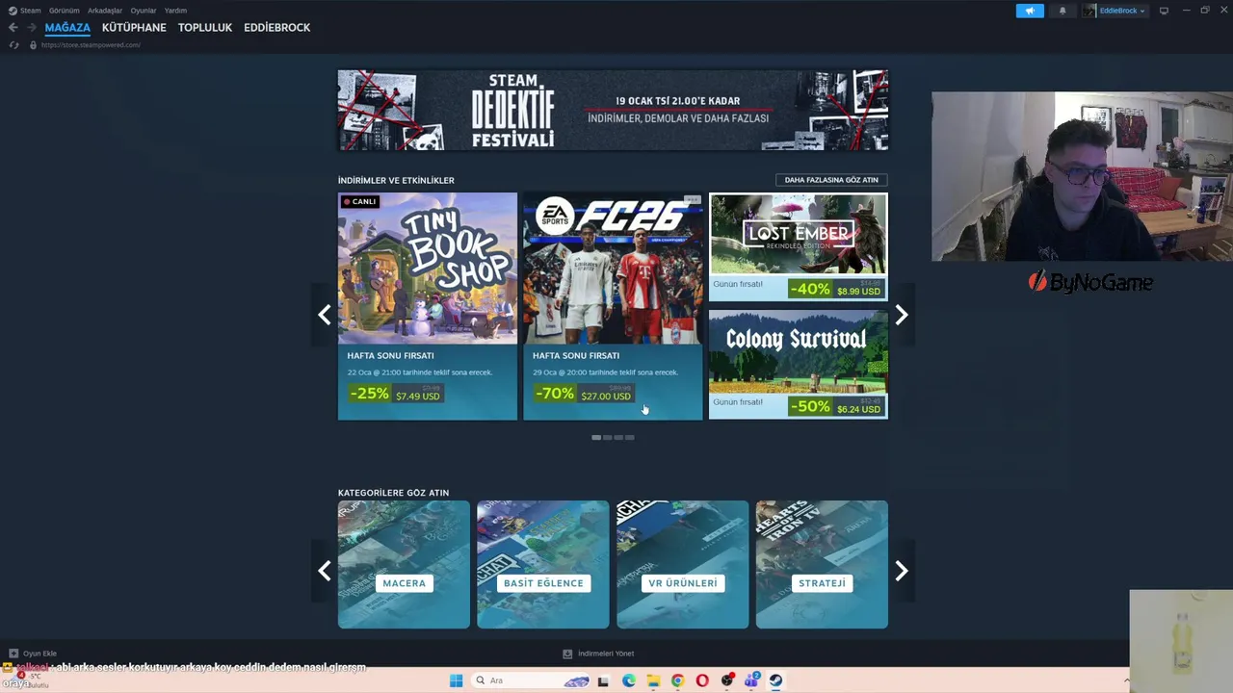Viewport: 1233px width, 693px height.
Task: Select the second carousel page dot
Action: 608,438
